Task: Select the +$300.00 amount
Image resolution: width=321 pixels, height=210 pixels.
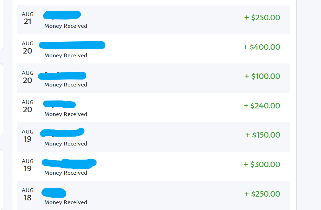Action: (262, 164)
